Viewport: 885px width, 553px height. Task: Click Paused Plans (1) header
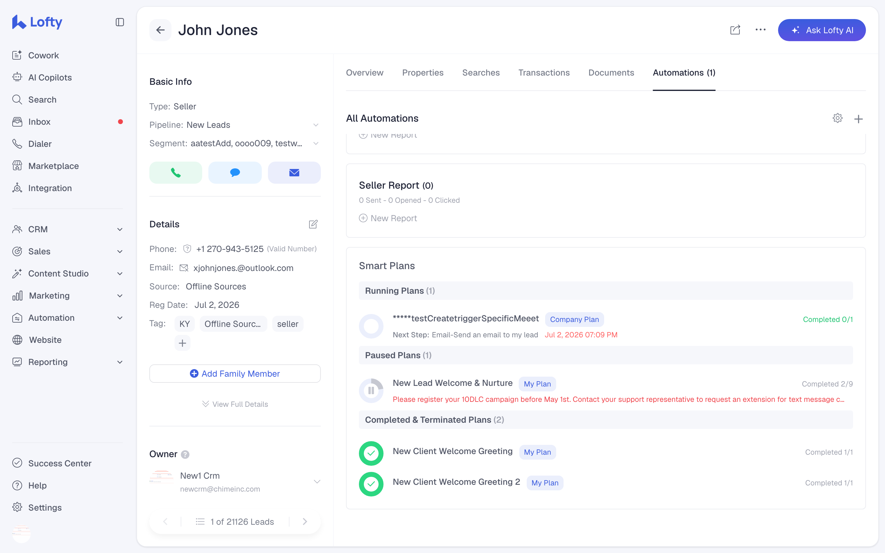[x=606, y=355]
